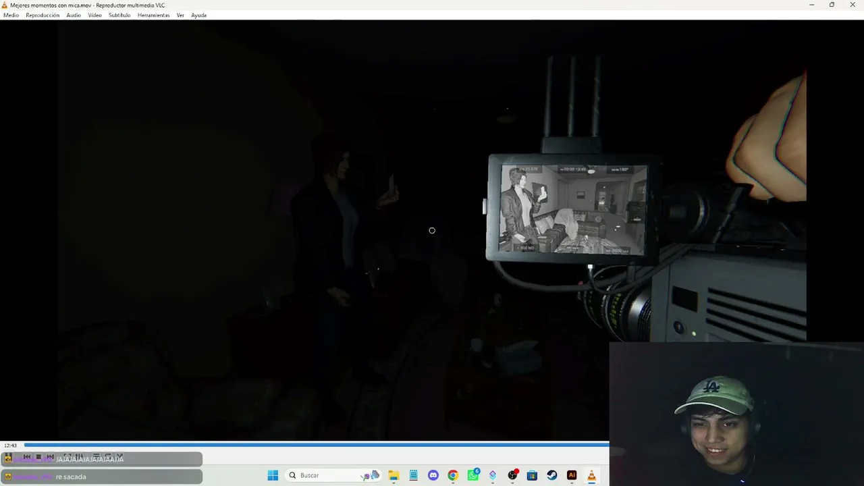Viewport: 864px width, 486px height.
Task: Open File Explorer from the taskbar
Action: 394,475
